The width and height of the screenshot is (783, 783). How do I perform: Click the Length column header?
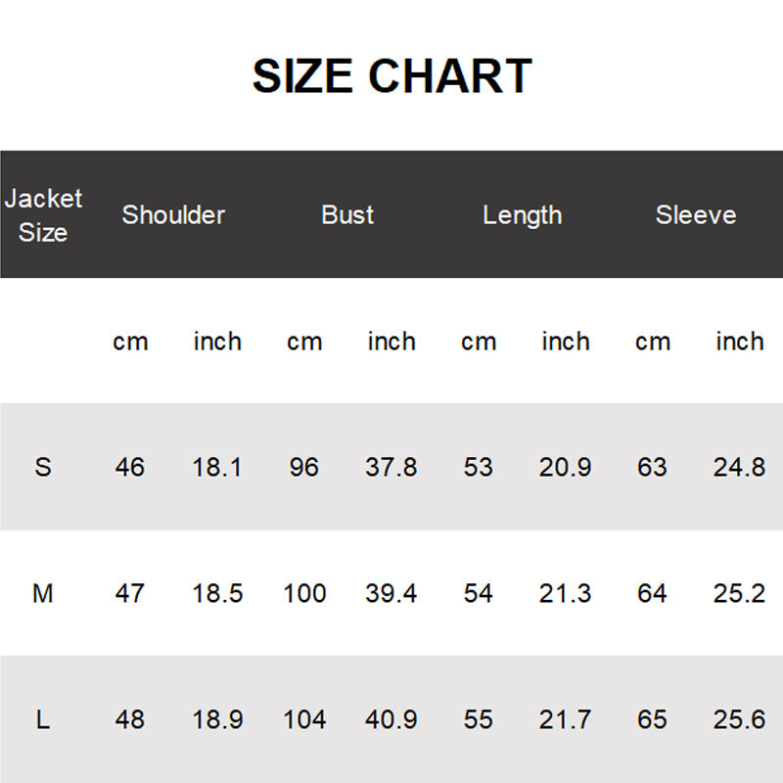pos(522,215)
